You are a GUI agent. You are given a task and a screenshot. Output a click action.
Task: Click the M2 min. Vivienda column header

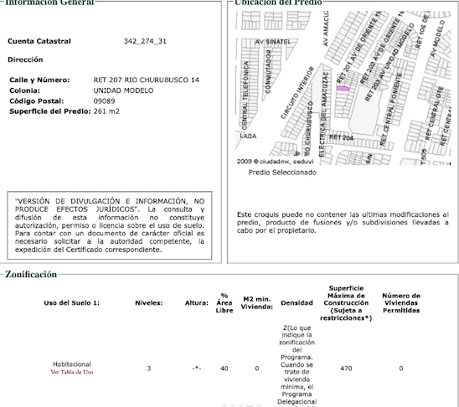[257, 303]
